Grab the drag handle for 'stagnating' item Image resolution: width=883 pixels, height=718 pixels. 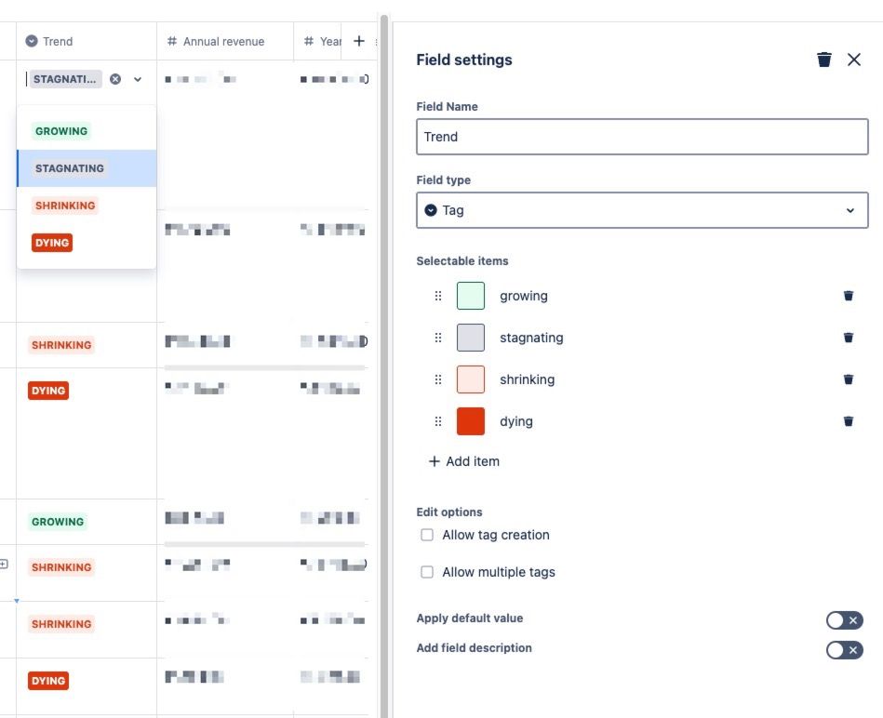pyautogui.click(x=438, y=338)
